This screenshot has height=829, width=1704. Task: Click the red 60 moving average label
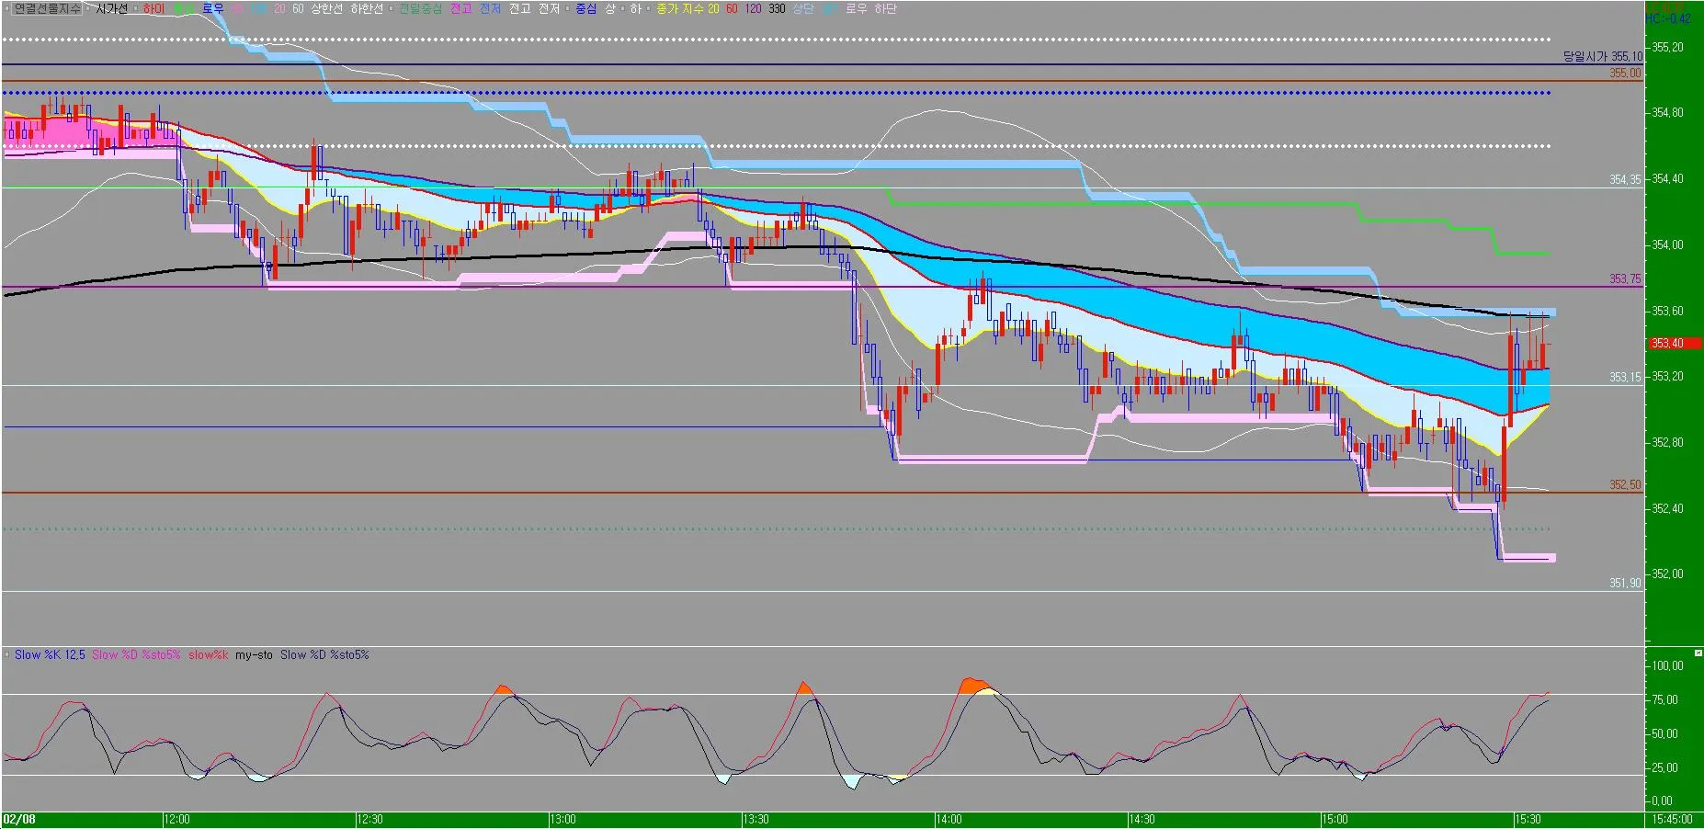732,8
